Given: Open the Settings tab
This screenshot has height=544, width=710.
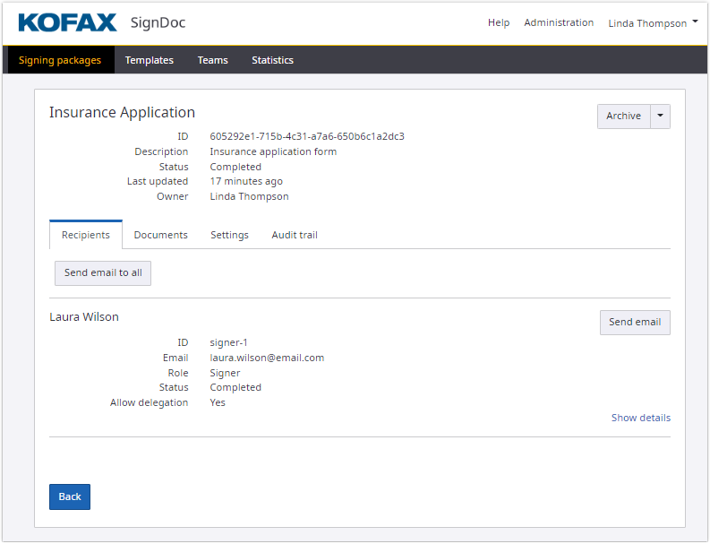Looking at the screenshot, I should click(229, 235).
